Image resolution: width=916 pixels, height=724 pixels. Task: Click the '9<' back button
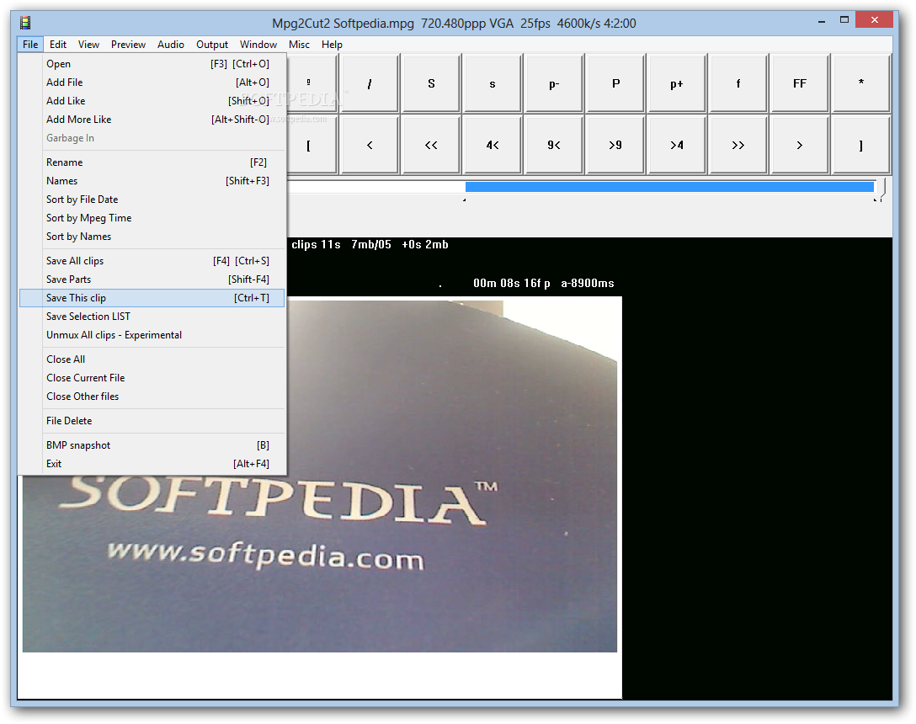pyautogui.click(x=554, y=145)
